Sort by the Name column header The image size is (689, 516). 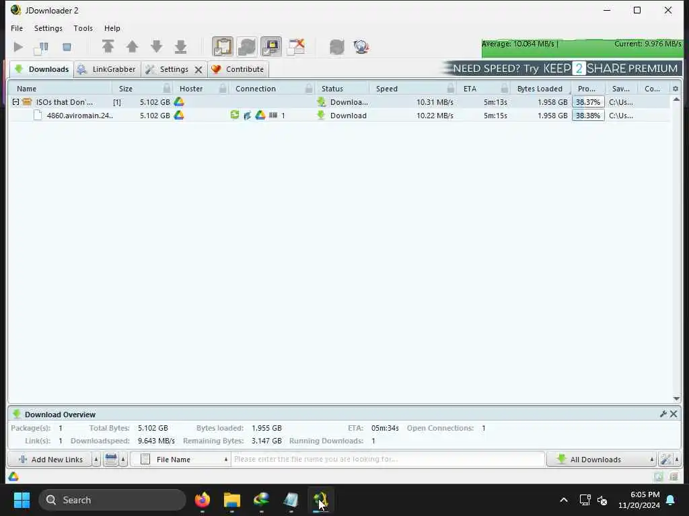coord(60,89)
